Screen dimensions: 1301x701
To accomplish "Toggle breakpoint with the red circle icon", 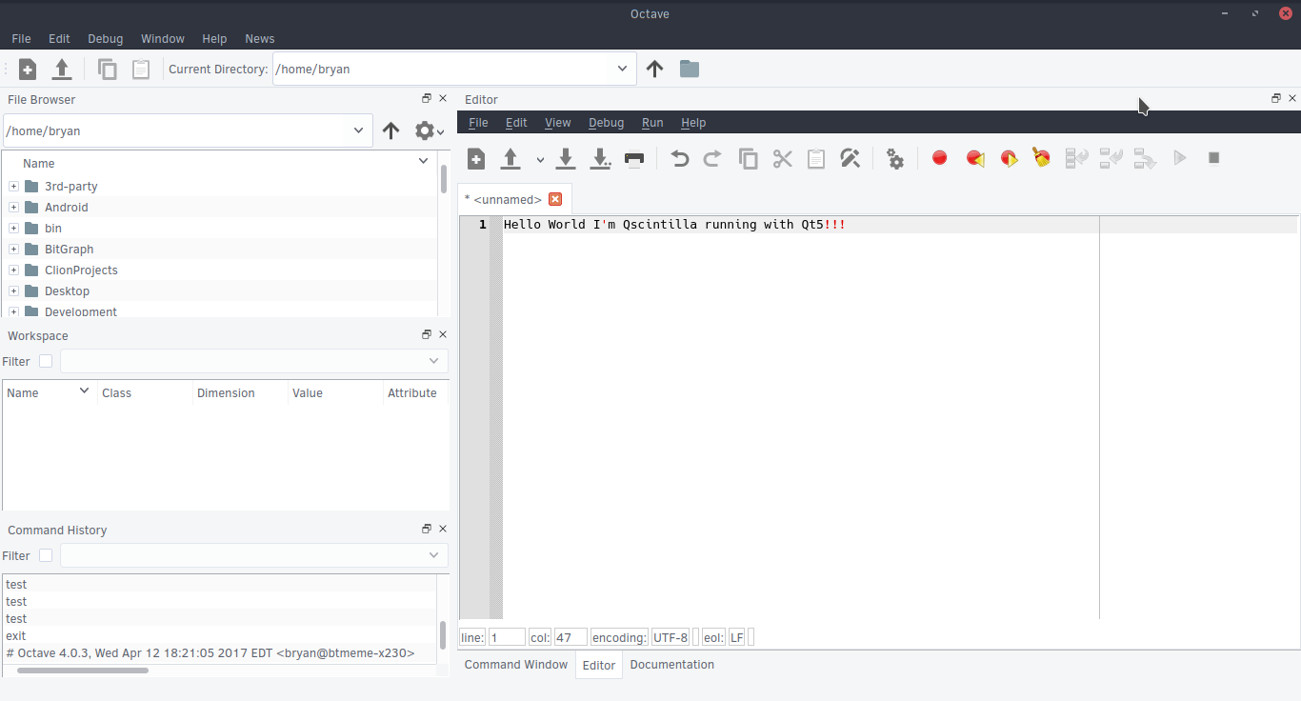I will tap(940, 158).
